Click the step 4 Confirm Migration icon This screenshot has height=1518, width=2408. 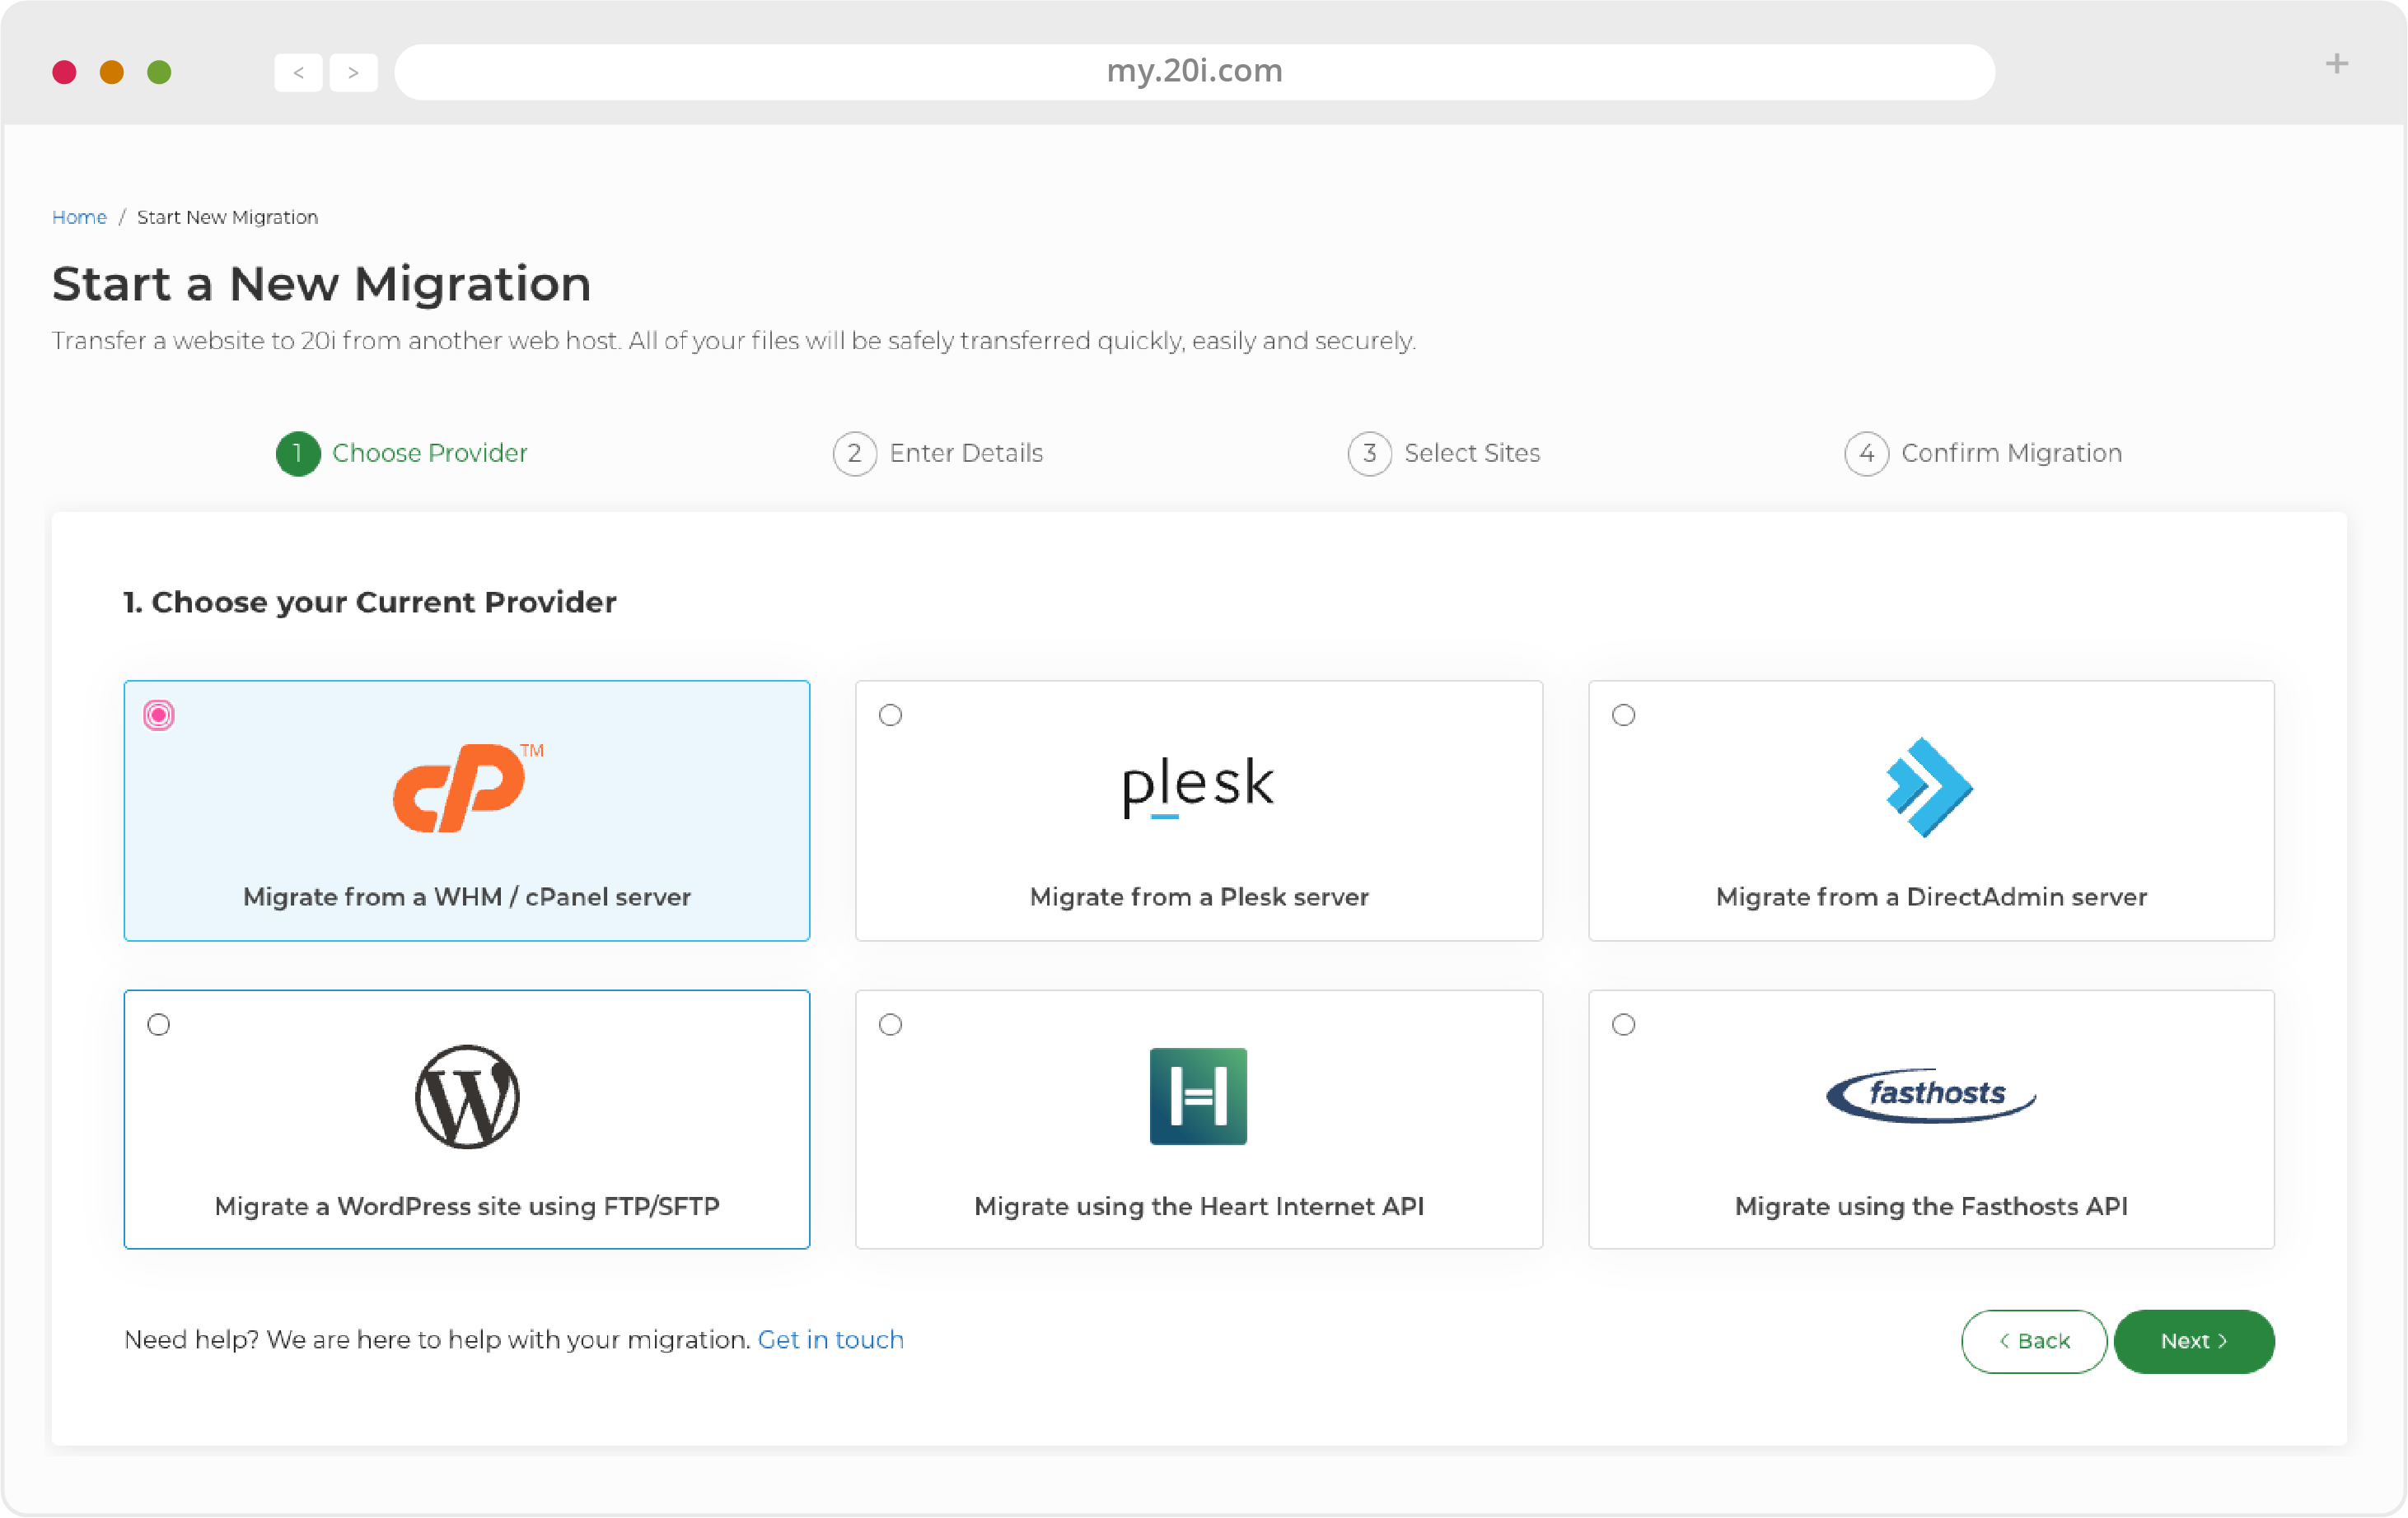click(1865, 453)
